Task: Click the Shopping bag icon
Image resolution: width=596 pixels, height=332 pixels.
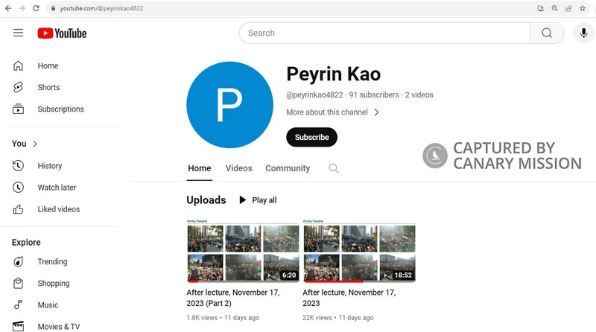Action: point(18,284)
